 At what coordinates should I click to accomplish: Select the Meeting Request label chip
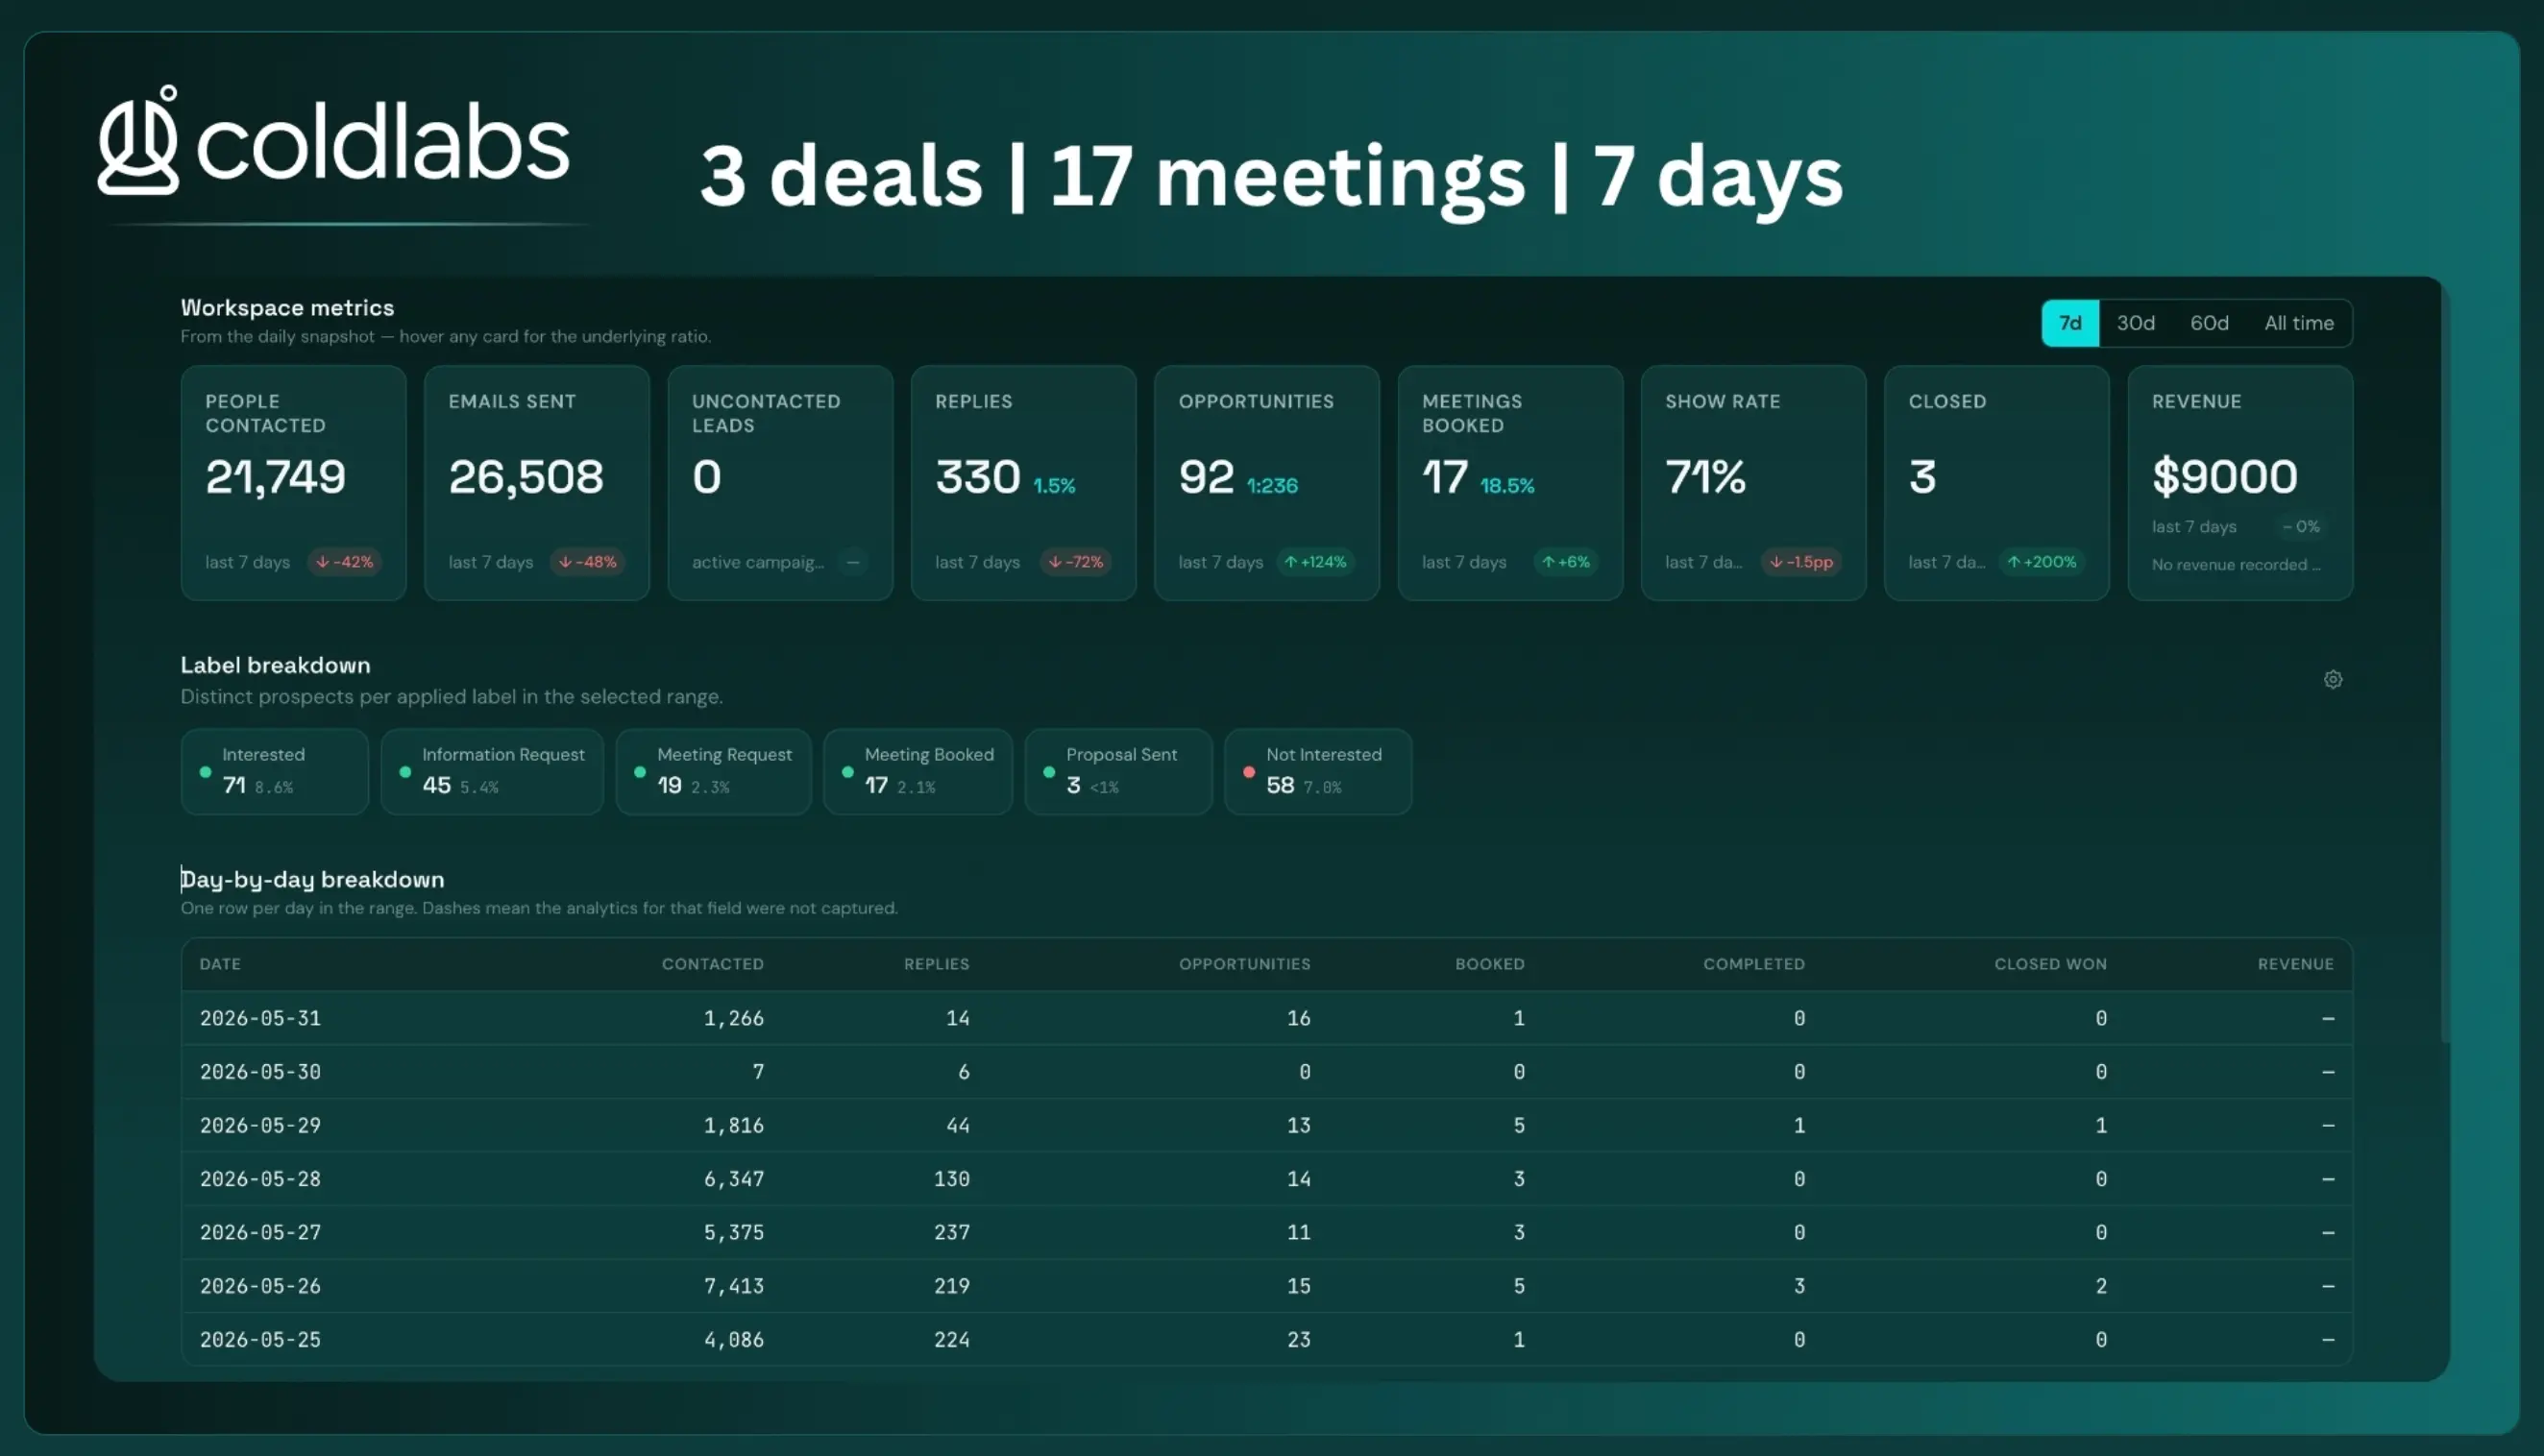[x=713, y=771]
